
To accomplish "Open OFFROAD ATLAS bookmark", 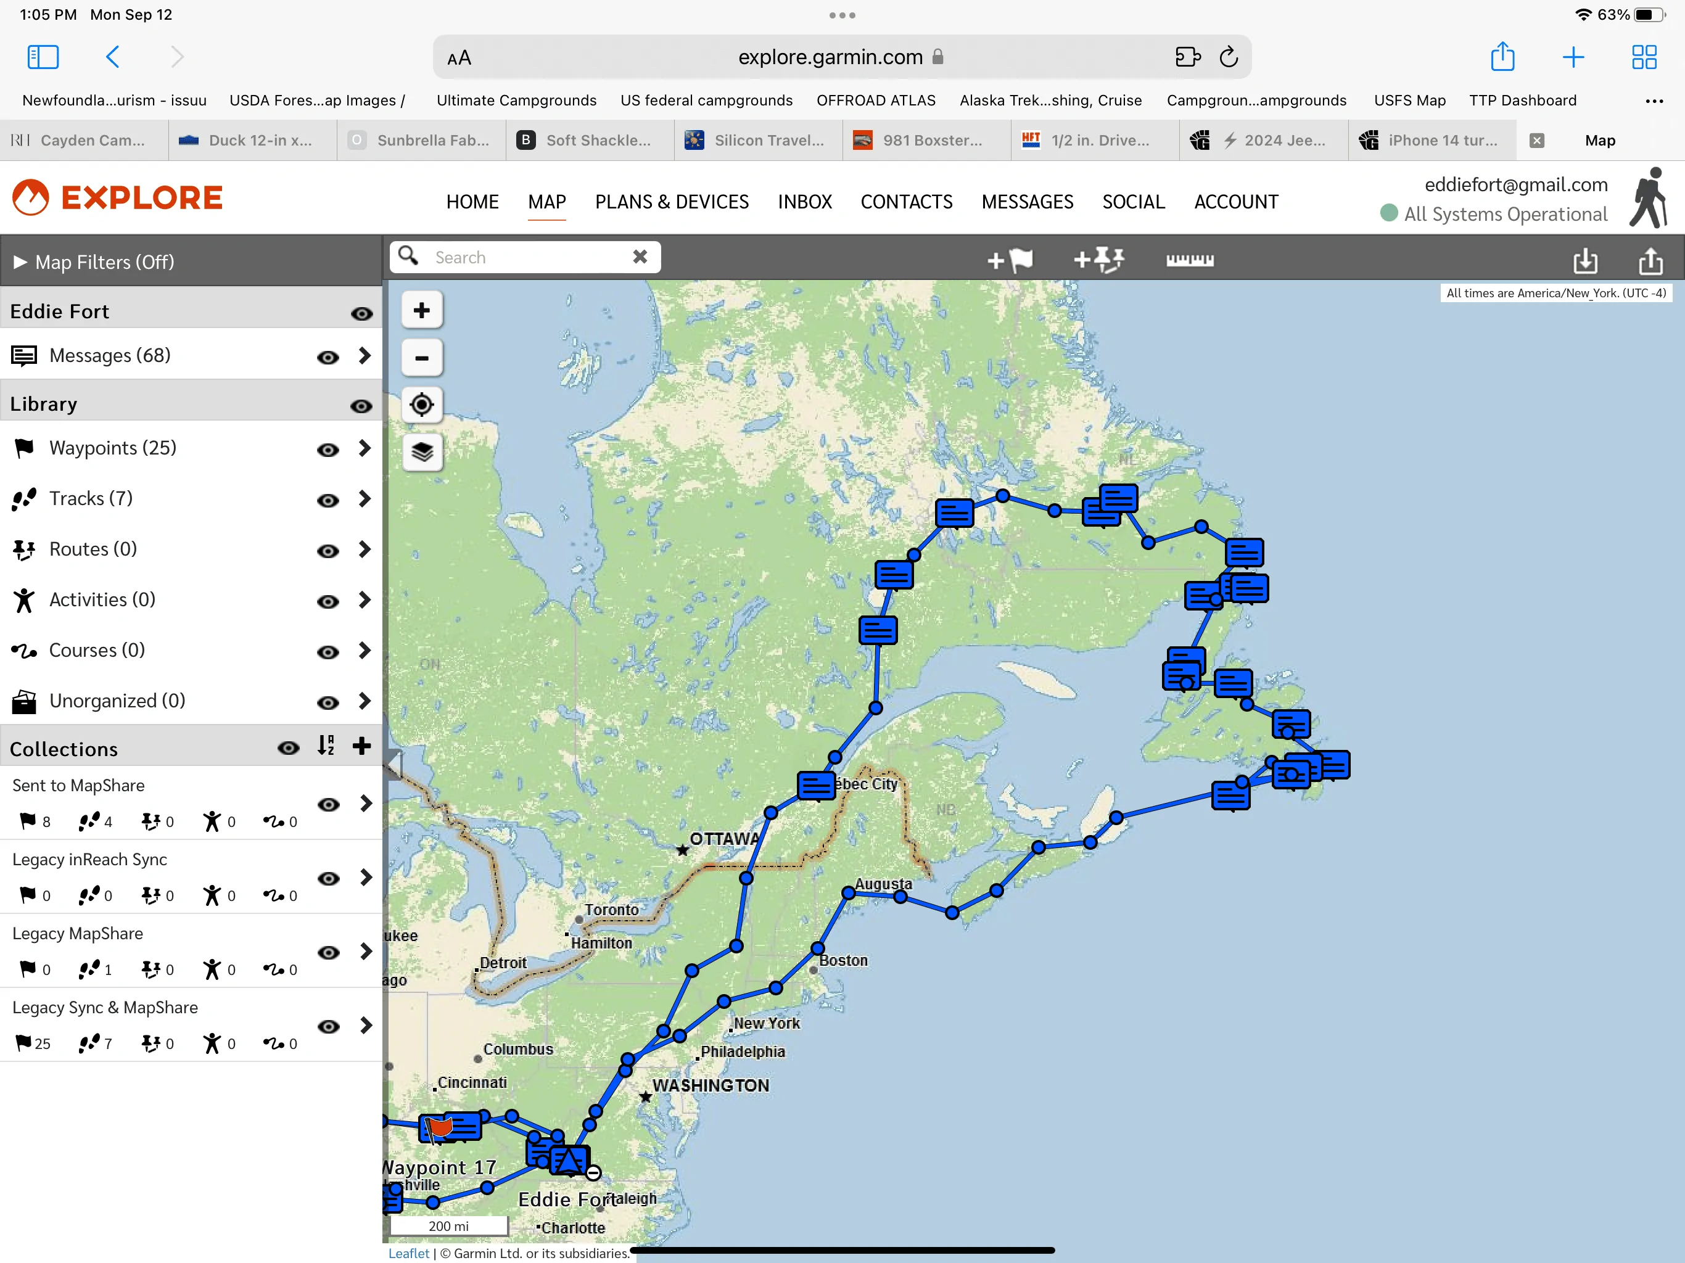I will pos(876,101).
